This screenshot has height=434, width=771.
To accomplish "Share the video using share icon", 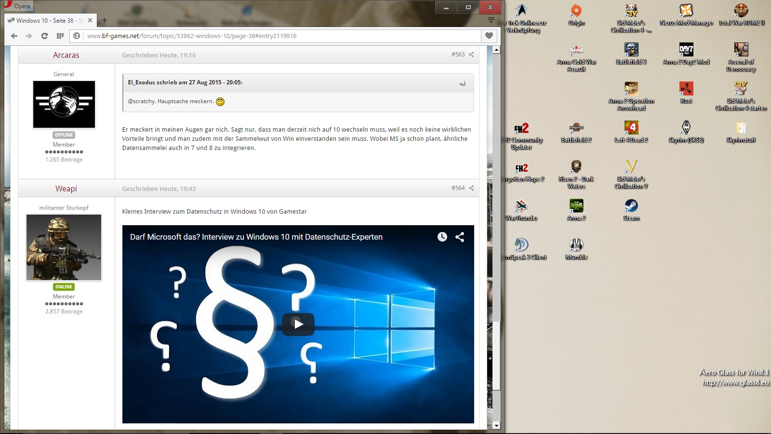I will [460, 237].
